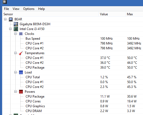
Task: Click CPU Core #1 clock value 798 MHz
Action: [x=106, y=43]
